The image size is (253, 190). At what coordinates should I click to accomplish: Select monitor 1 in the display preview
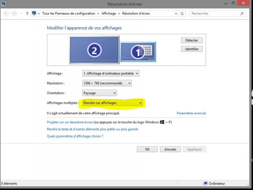[138, 52]
